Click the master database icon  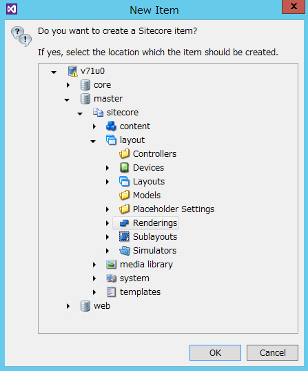click(85, 99)
